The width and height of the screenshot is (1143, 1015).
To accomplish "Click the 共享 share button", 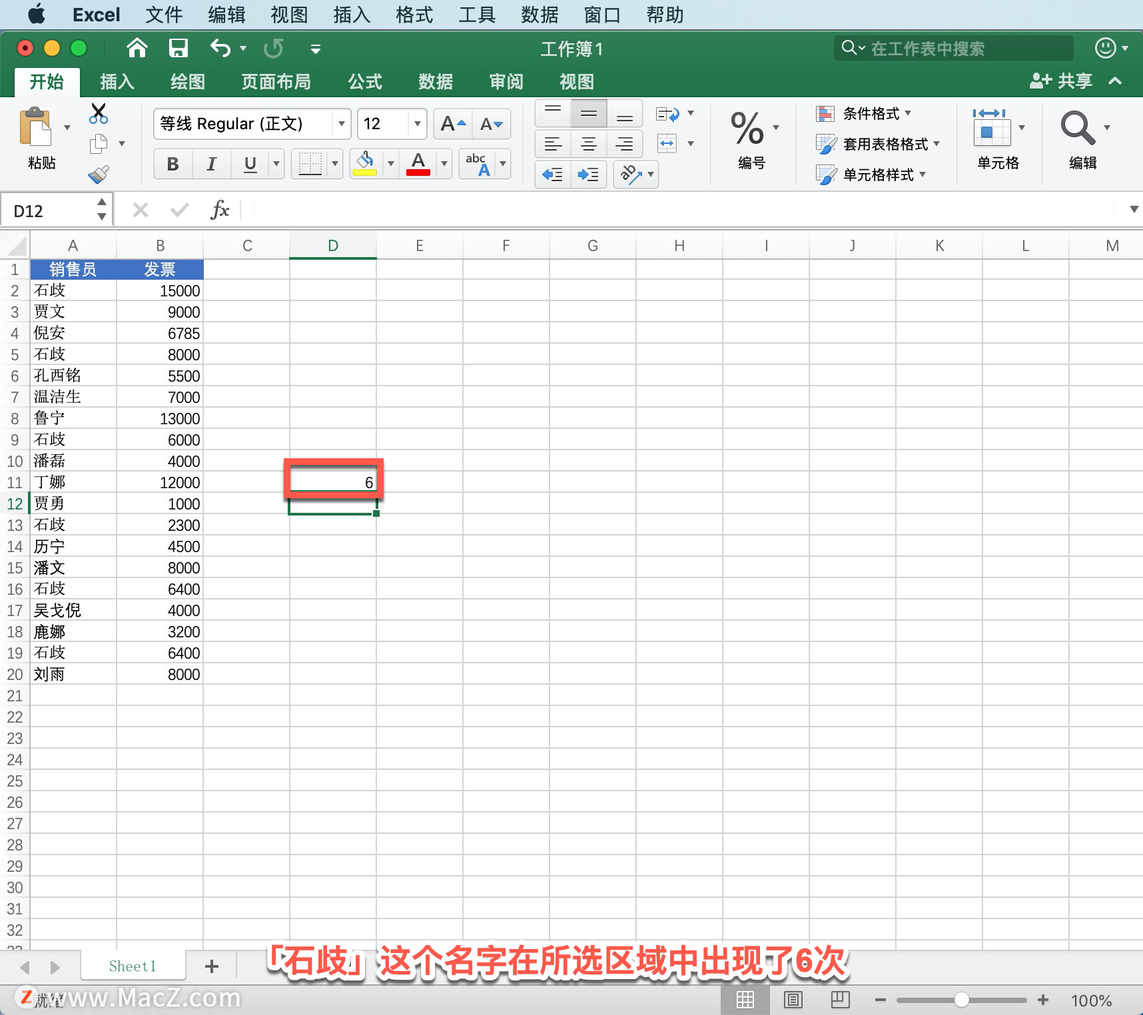I will click(x=1061, y=81).
